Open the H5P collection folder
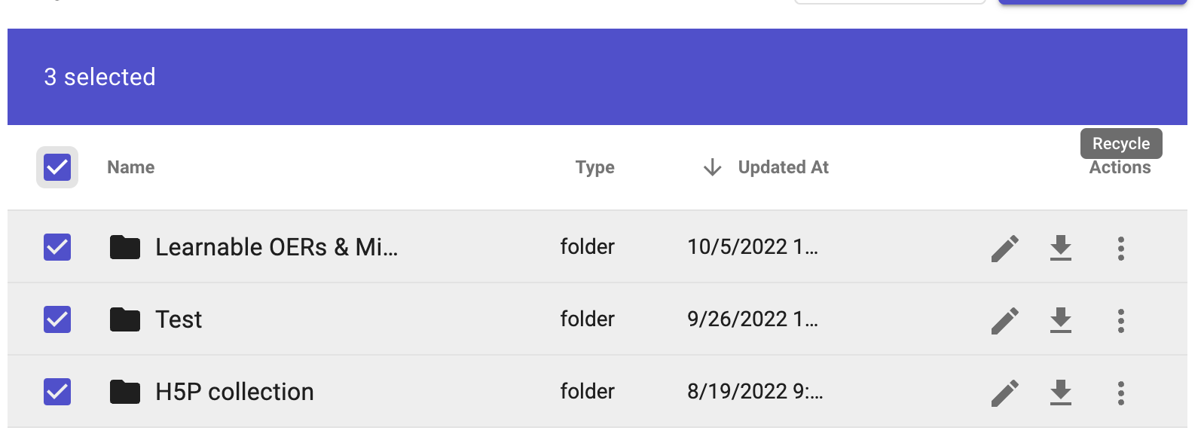Image resolution: width=1201 pixels, height=446 pixels. 234,391
